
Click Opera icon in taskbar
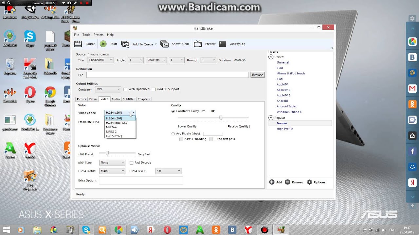pos(167,230)
